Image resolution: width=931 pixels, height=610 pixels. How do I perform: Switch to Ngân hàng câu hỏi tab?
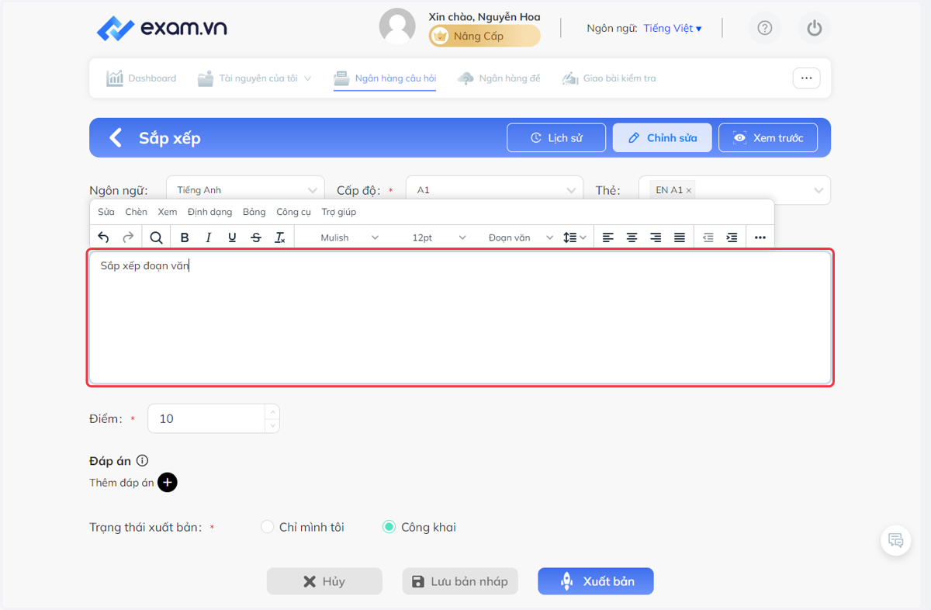pos(385,78)
